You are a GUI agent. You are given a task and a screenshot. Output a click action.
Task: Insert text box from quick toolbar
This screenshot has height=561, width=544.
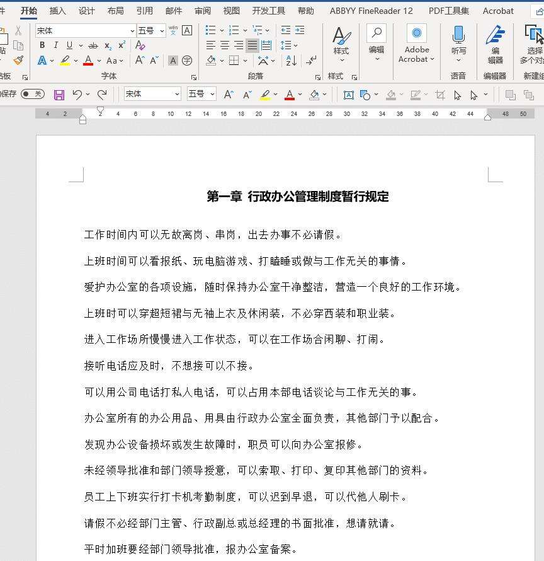[348, 95]
